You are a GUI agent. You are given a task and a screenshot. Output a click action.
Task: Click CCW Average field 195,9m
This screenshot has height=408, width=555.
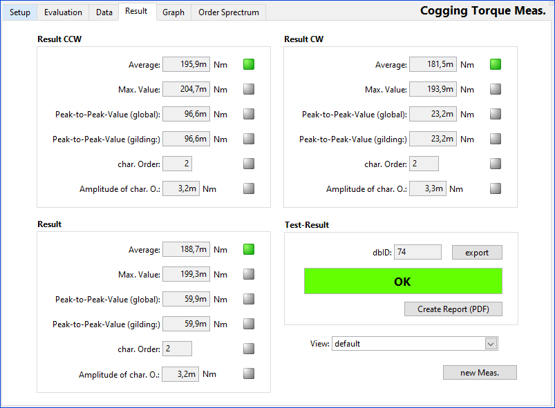tap(186, 64)
